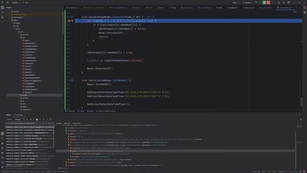Open the project name dropdown in title bar

click(x=15, y=2)
